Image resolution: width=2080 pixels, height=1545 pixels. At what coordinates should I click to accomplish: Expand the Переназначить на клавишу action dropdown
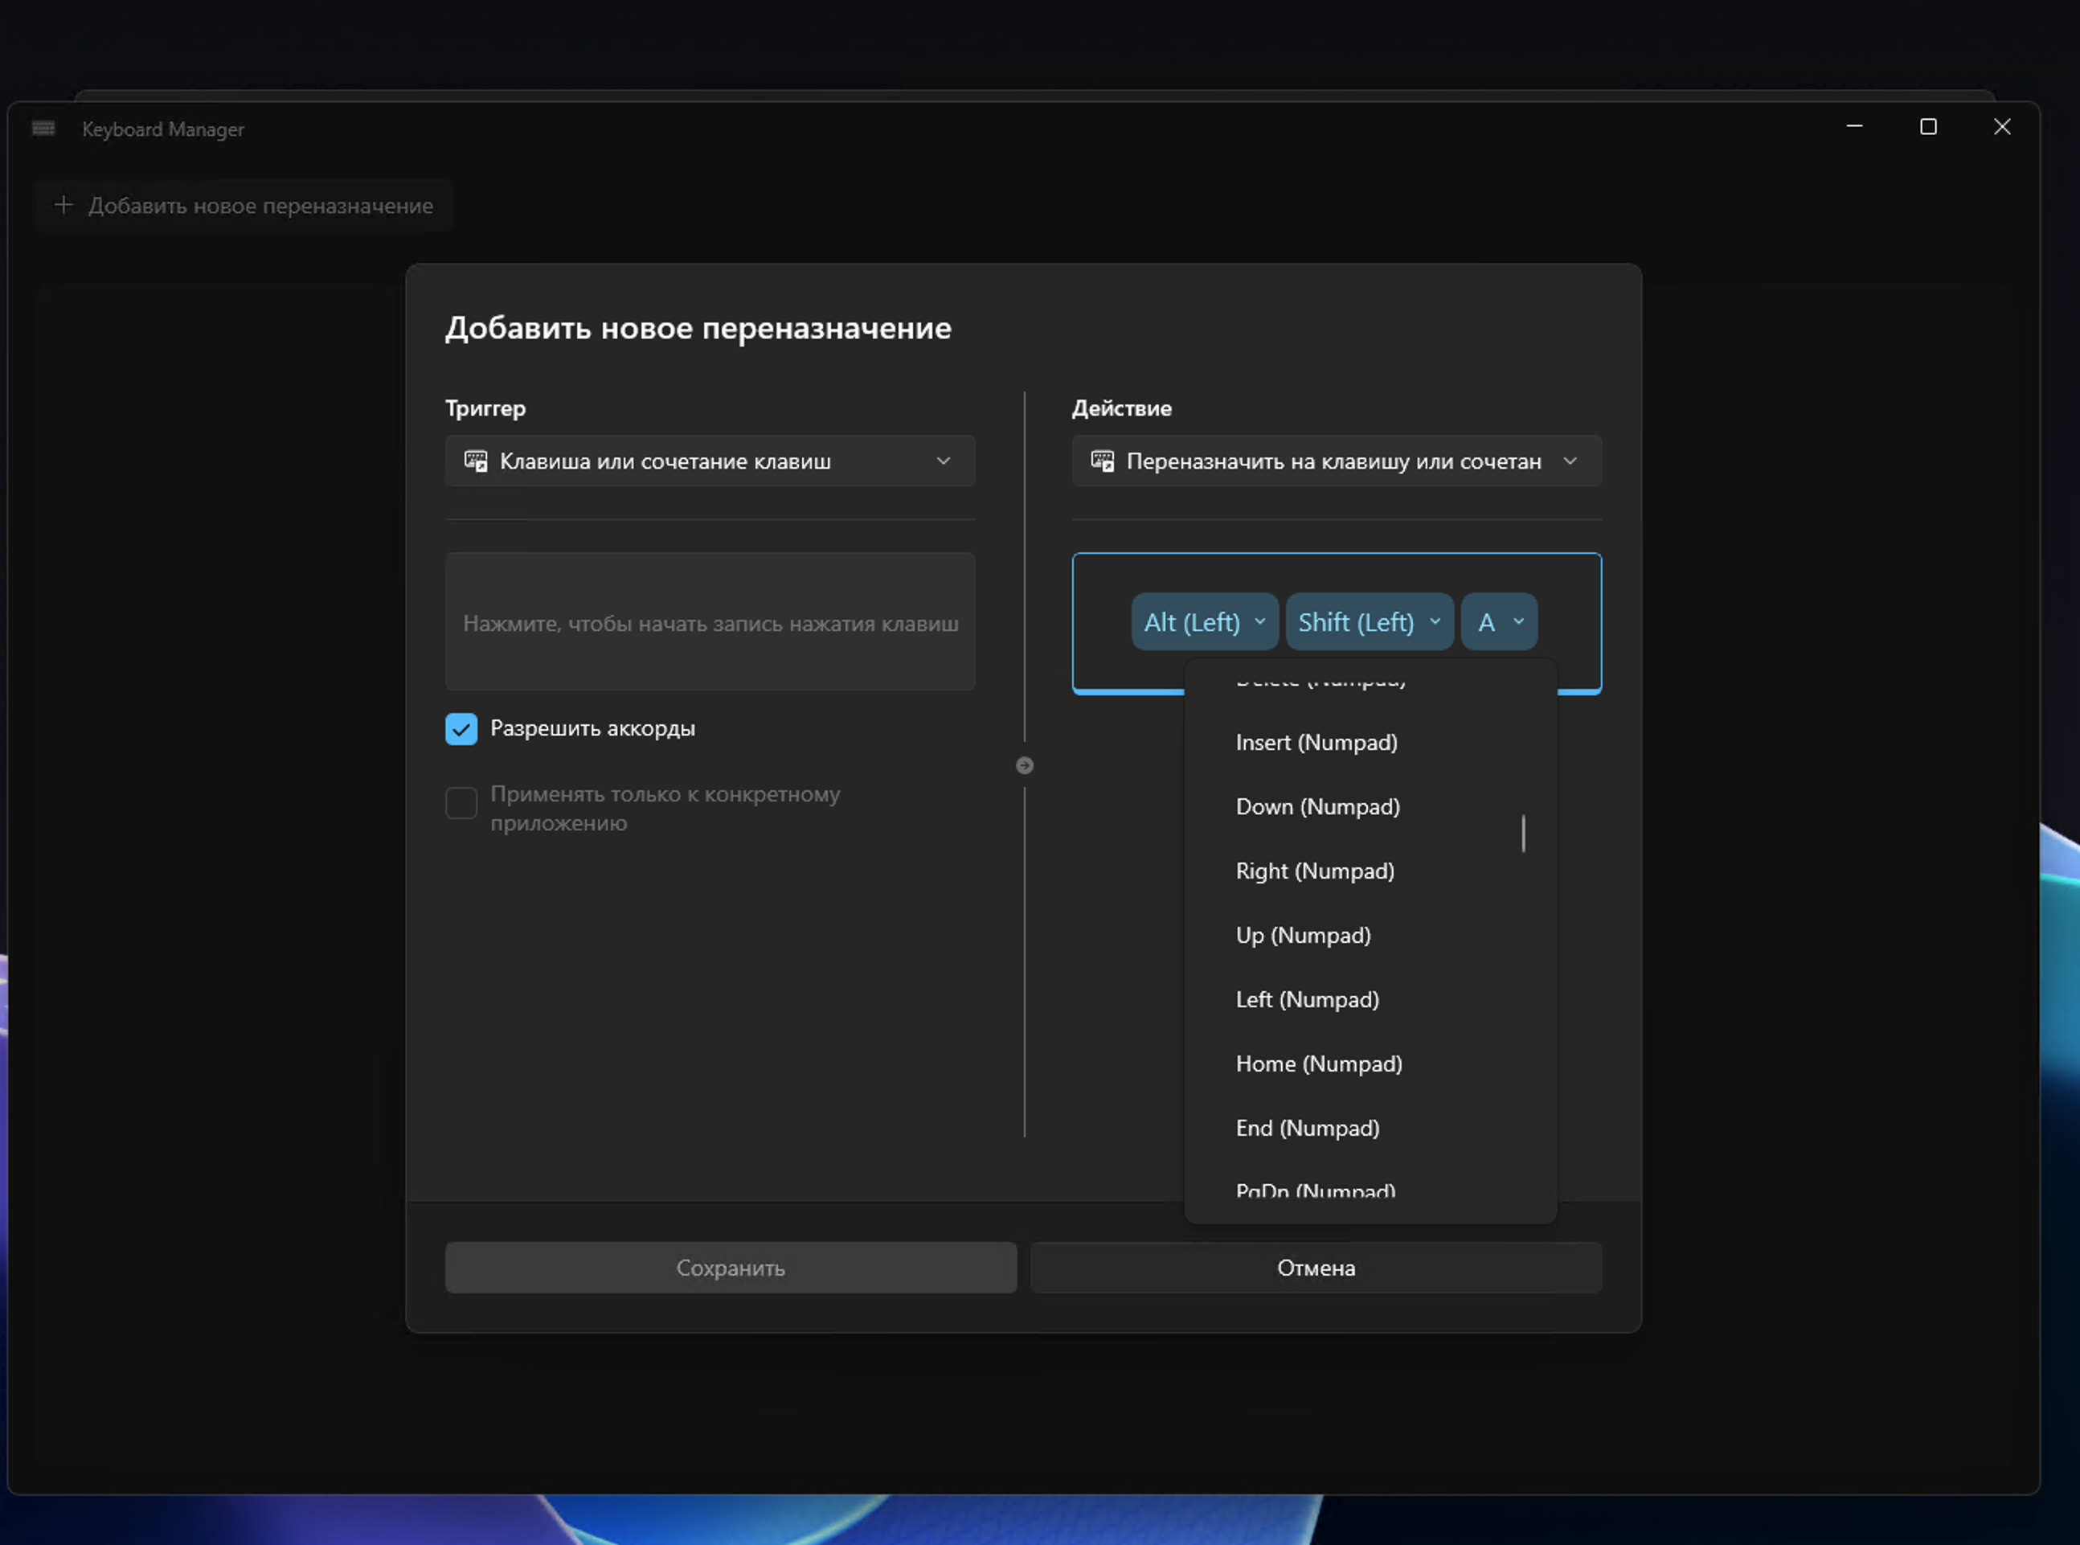click(x=1335, y=461)
